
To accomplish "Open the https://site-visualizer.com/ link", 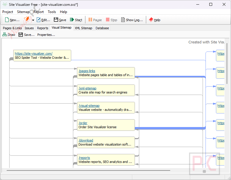I will pos(34,54).
